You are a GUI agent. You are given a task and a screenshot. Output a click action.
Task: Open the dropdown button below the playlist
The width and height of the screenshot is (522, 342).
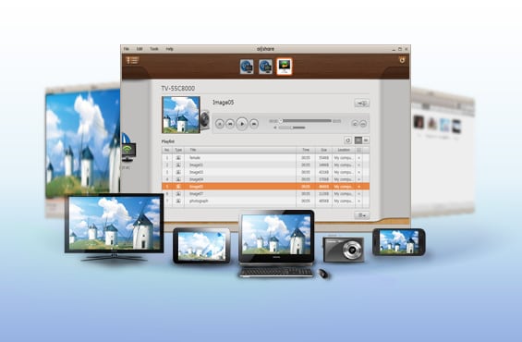pos(361,215)
